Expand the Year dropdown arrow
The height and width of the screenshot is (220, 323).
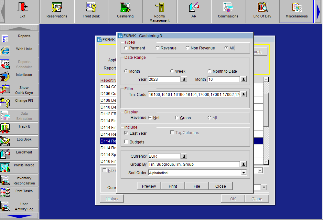tap(184, 79)
